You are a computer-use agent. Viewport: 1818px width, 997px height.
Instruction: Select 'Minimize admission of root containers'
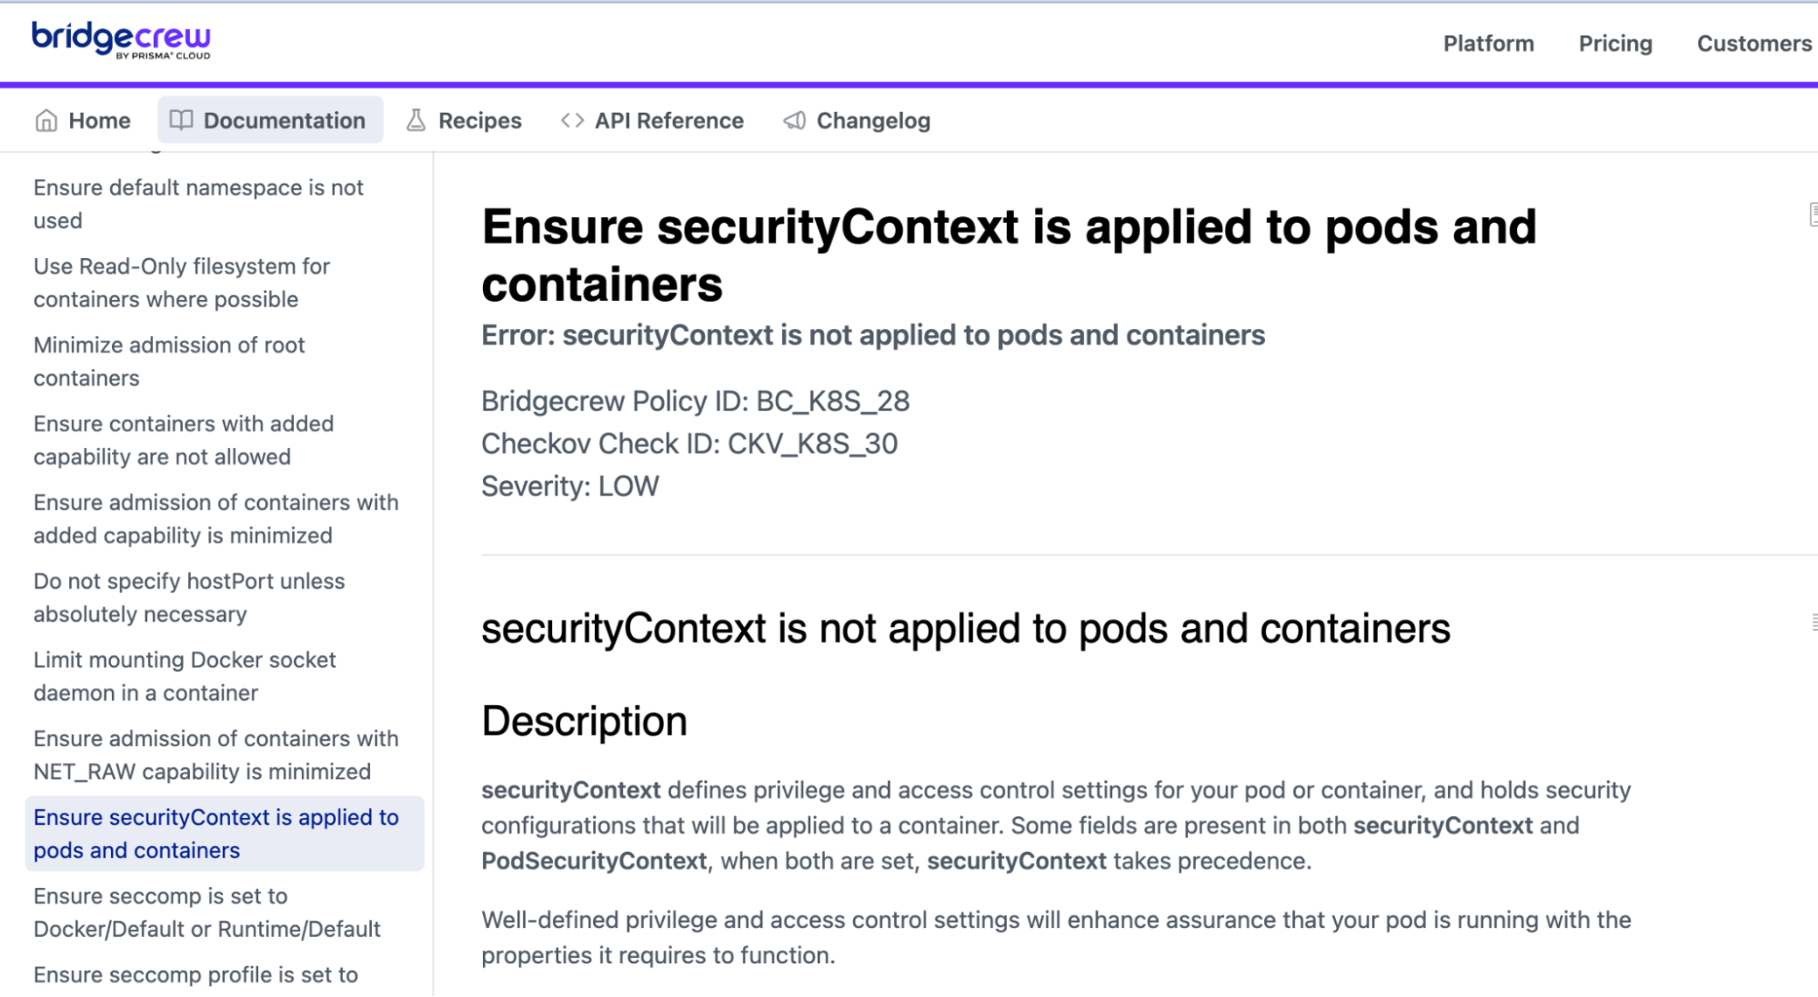pyautogui.click(x=169, y=361)
